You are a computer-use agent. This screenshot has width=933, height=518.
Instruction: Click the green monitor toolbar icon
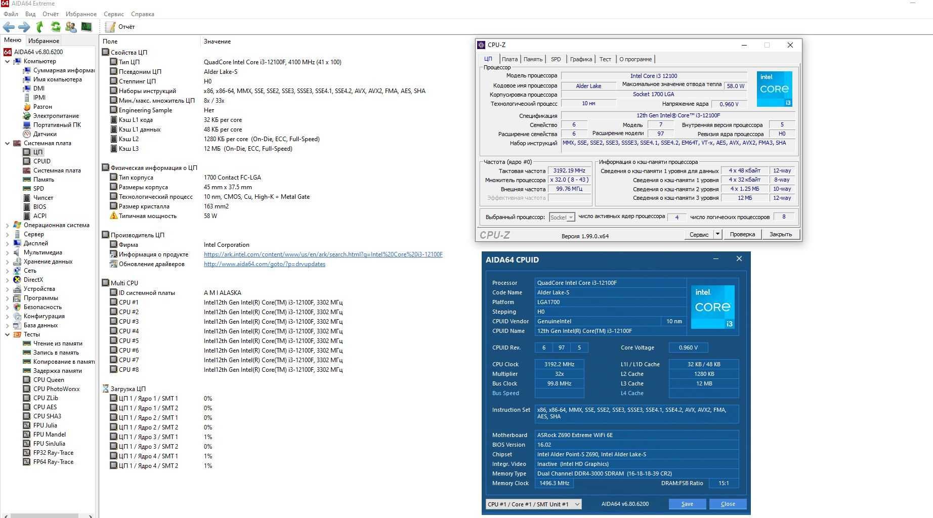click(x=87, y=27)
